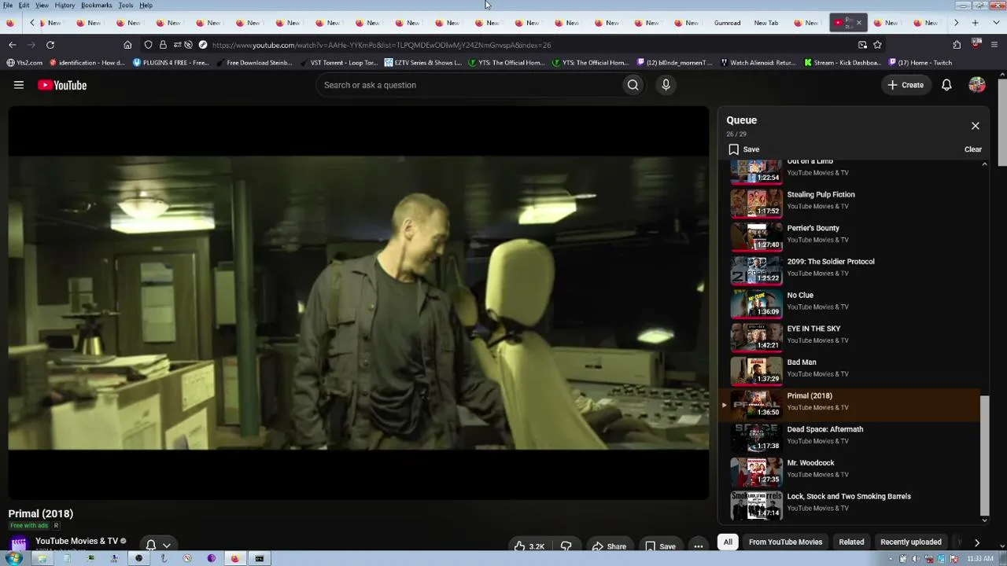Image resolution: width=1007 pixels, height=566 pixels.
Task: Open YouTube notifications bell in header
Action: coord(946,85)
